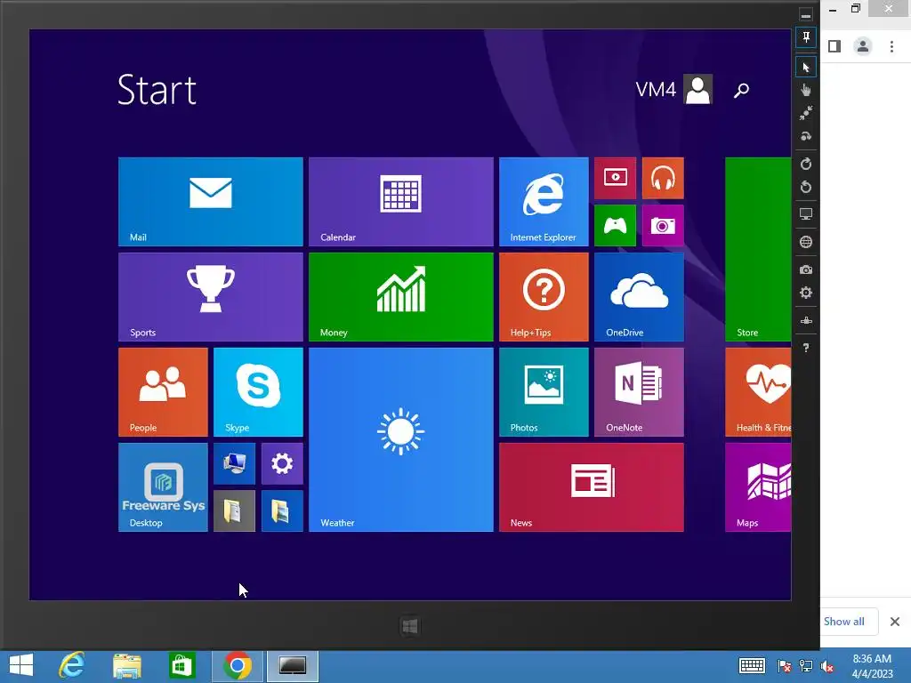The width and height of the screenshot is (911, 683).
Task: Select mouse mode in simulator toolbar
Action: tap(806, 68)
